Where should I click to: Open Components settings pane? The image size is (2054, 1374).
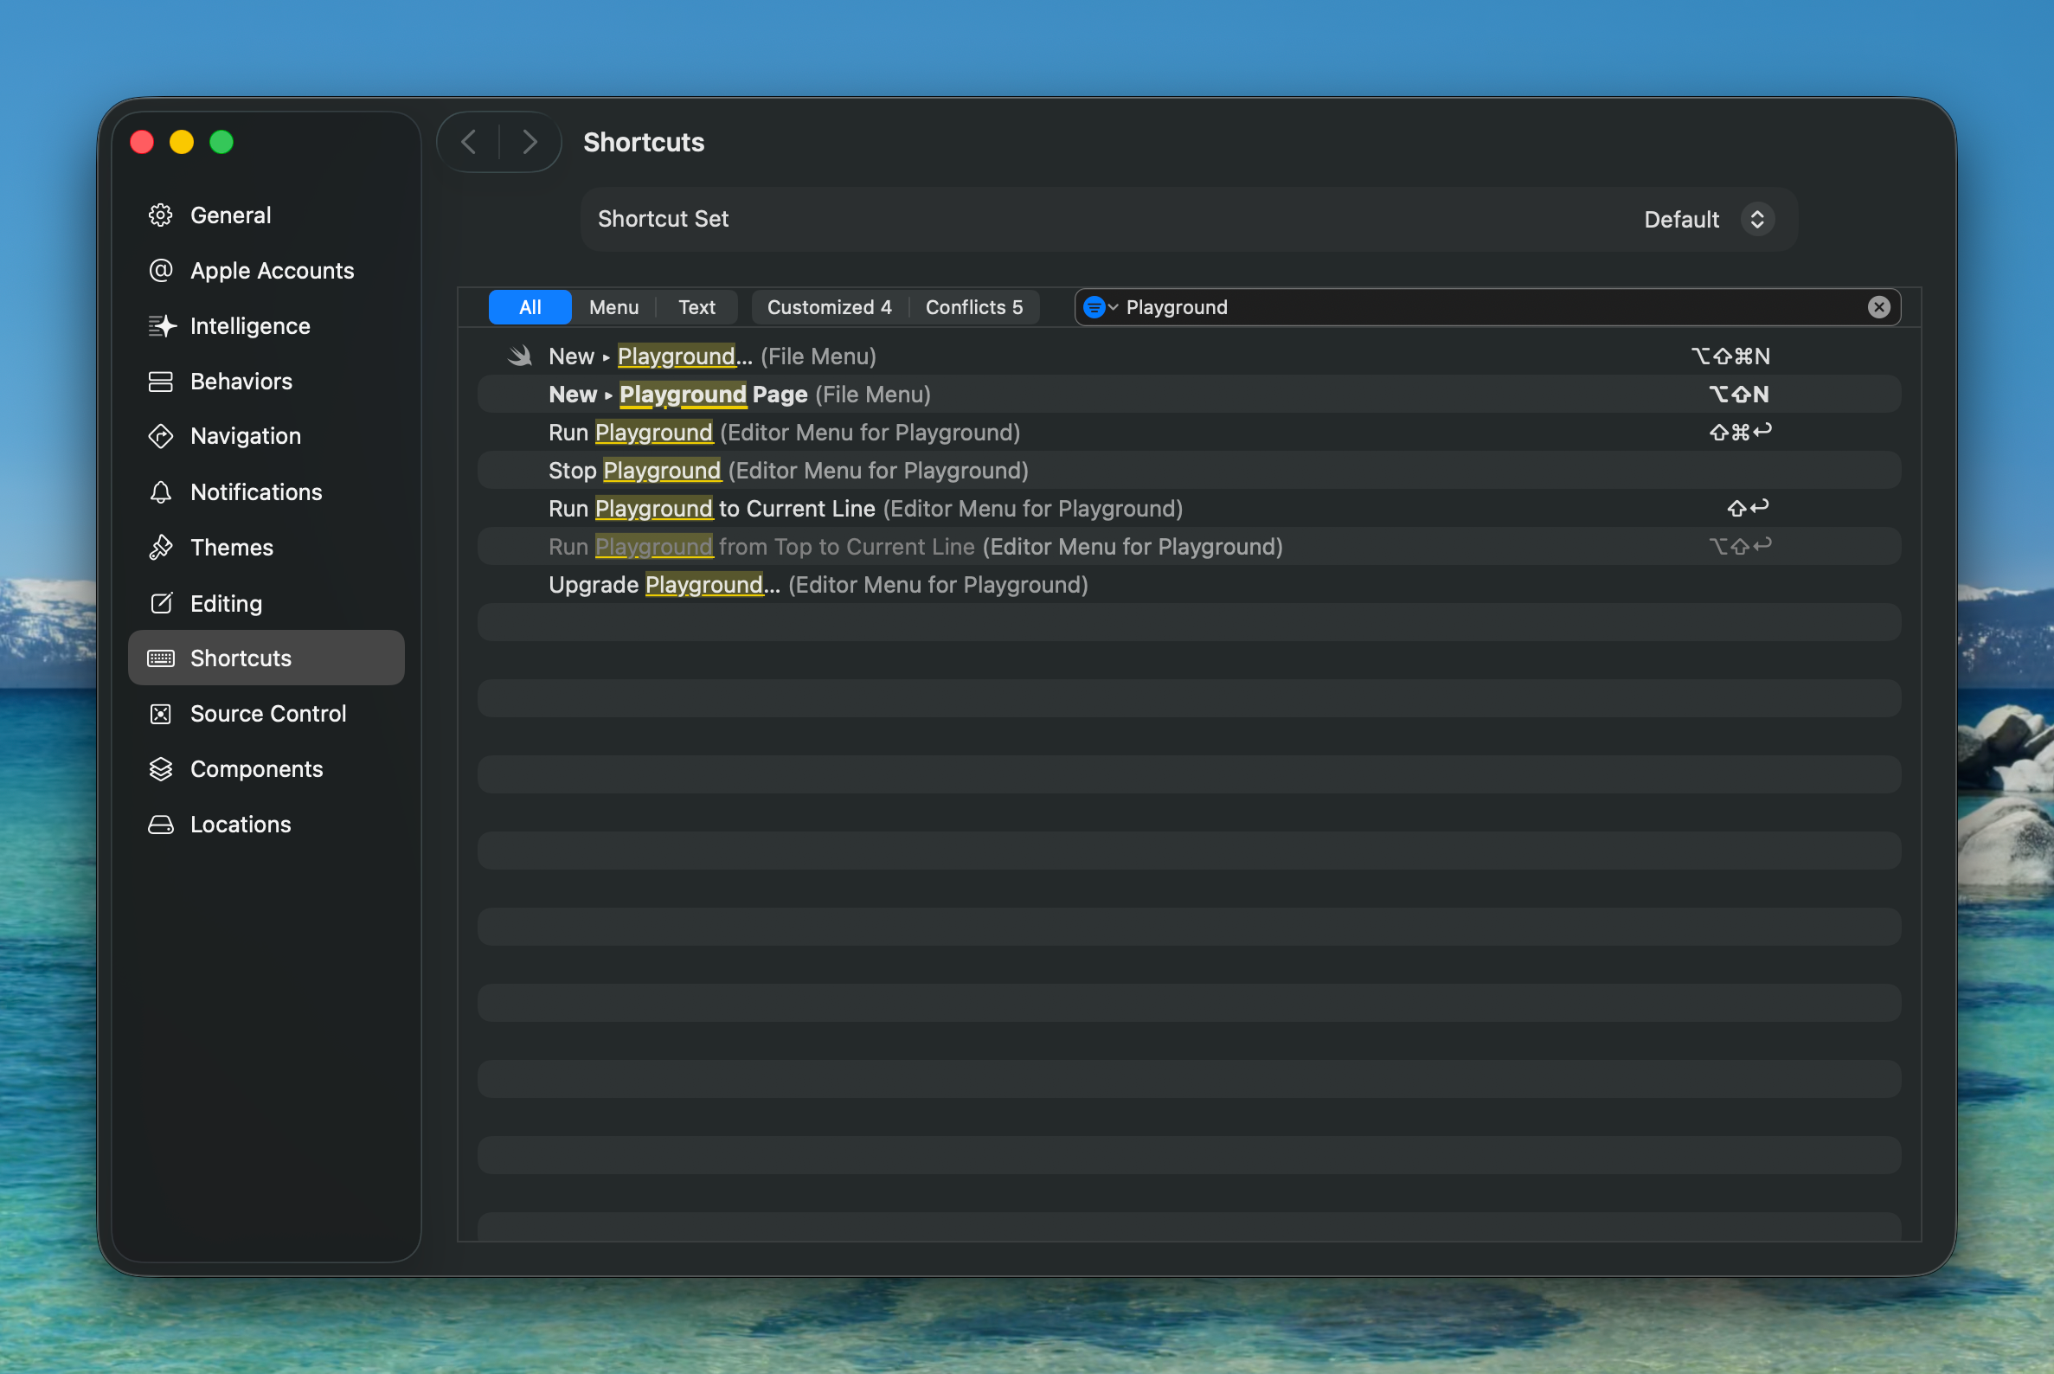tap(266, 768)
